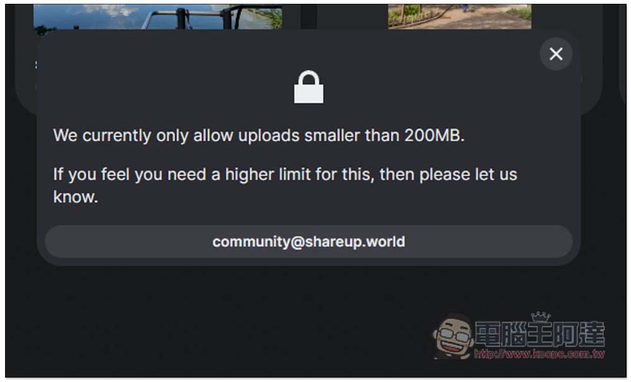Click the crown icon above watermark text

tap(541, 317)
